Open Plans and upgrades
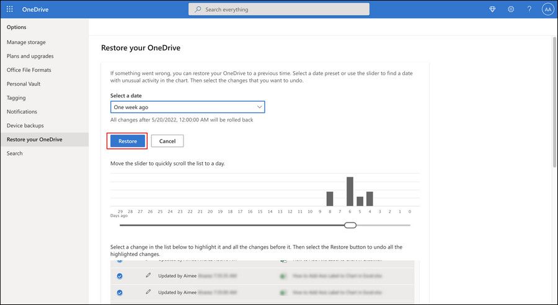 click(30, 56)
